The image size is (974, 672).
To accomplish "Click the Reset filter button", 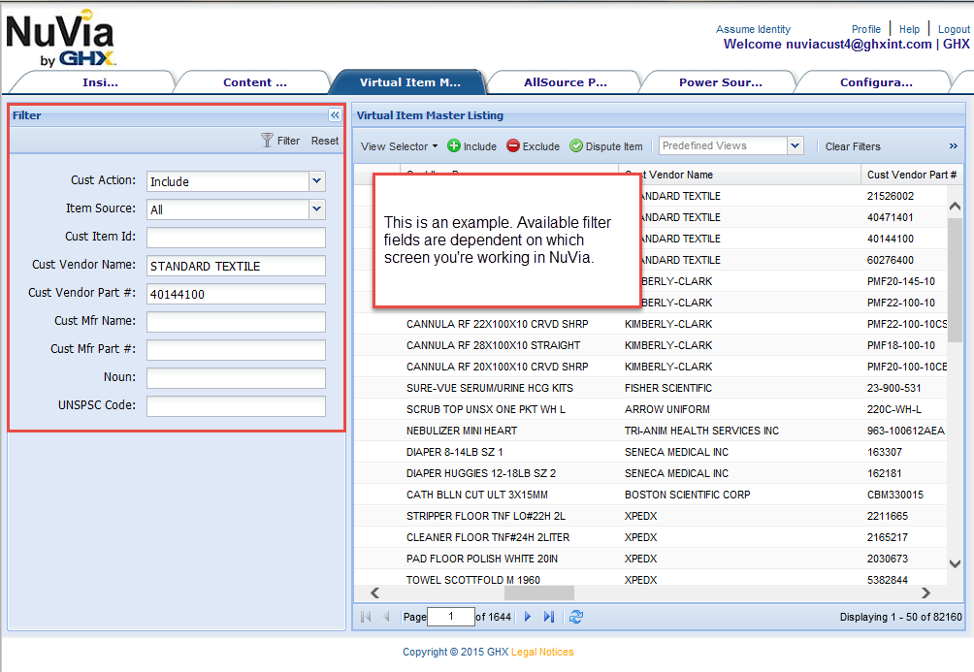I will [x=325, y=141].
